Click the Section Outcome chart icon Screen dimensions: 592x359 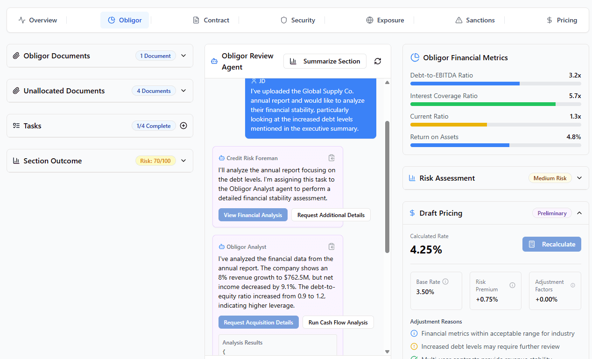tap(16, 161)
